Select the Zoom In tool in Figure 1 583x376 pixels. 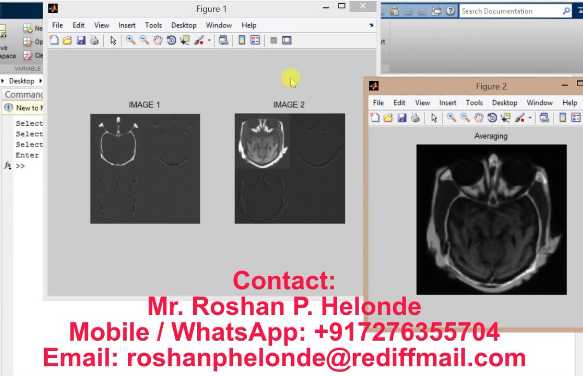point(130,40)
